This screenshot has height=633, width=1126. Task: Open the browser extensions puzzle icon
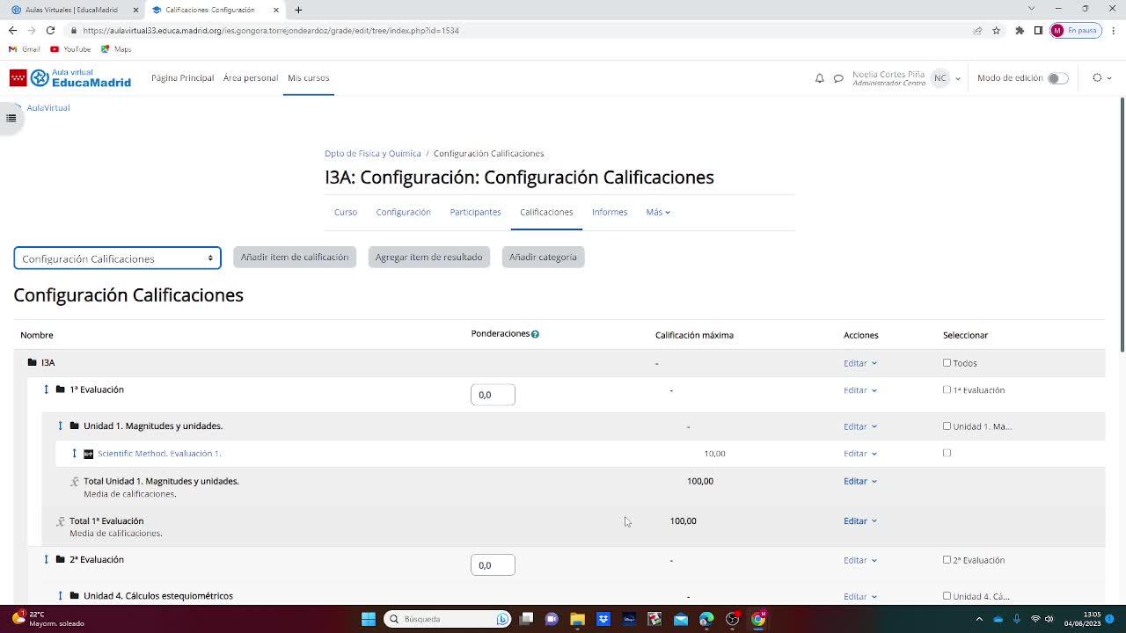(x=1020, y=30)
